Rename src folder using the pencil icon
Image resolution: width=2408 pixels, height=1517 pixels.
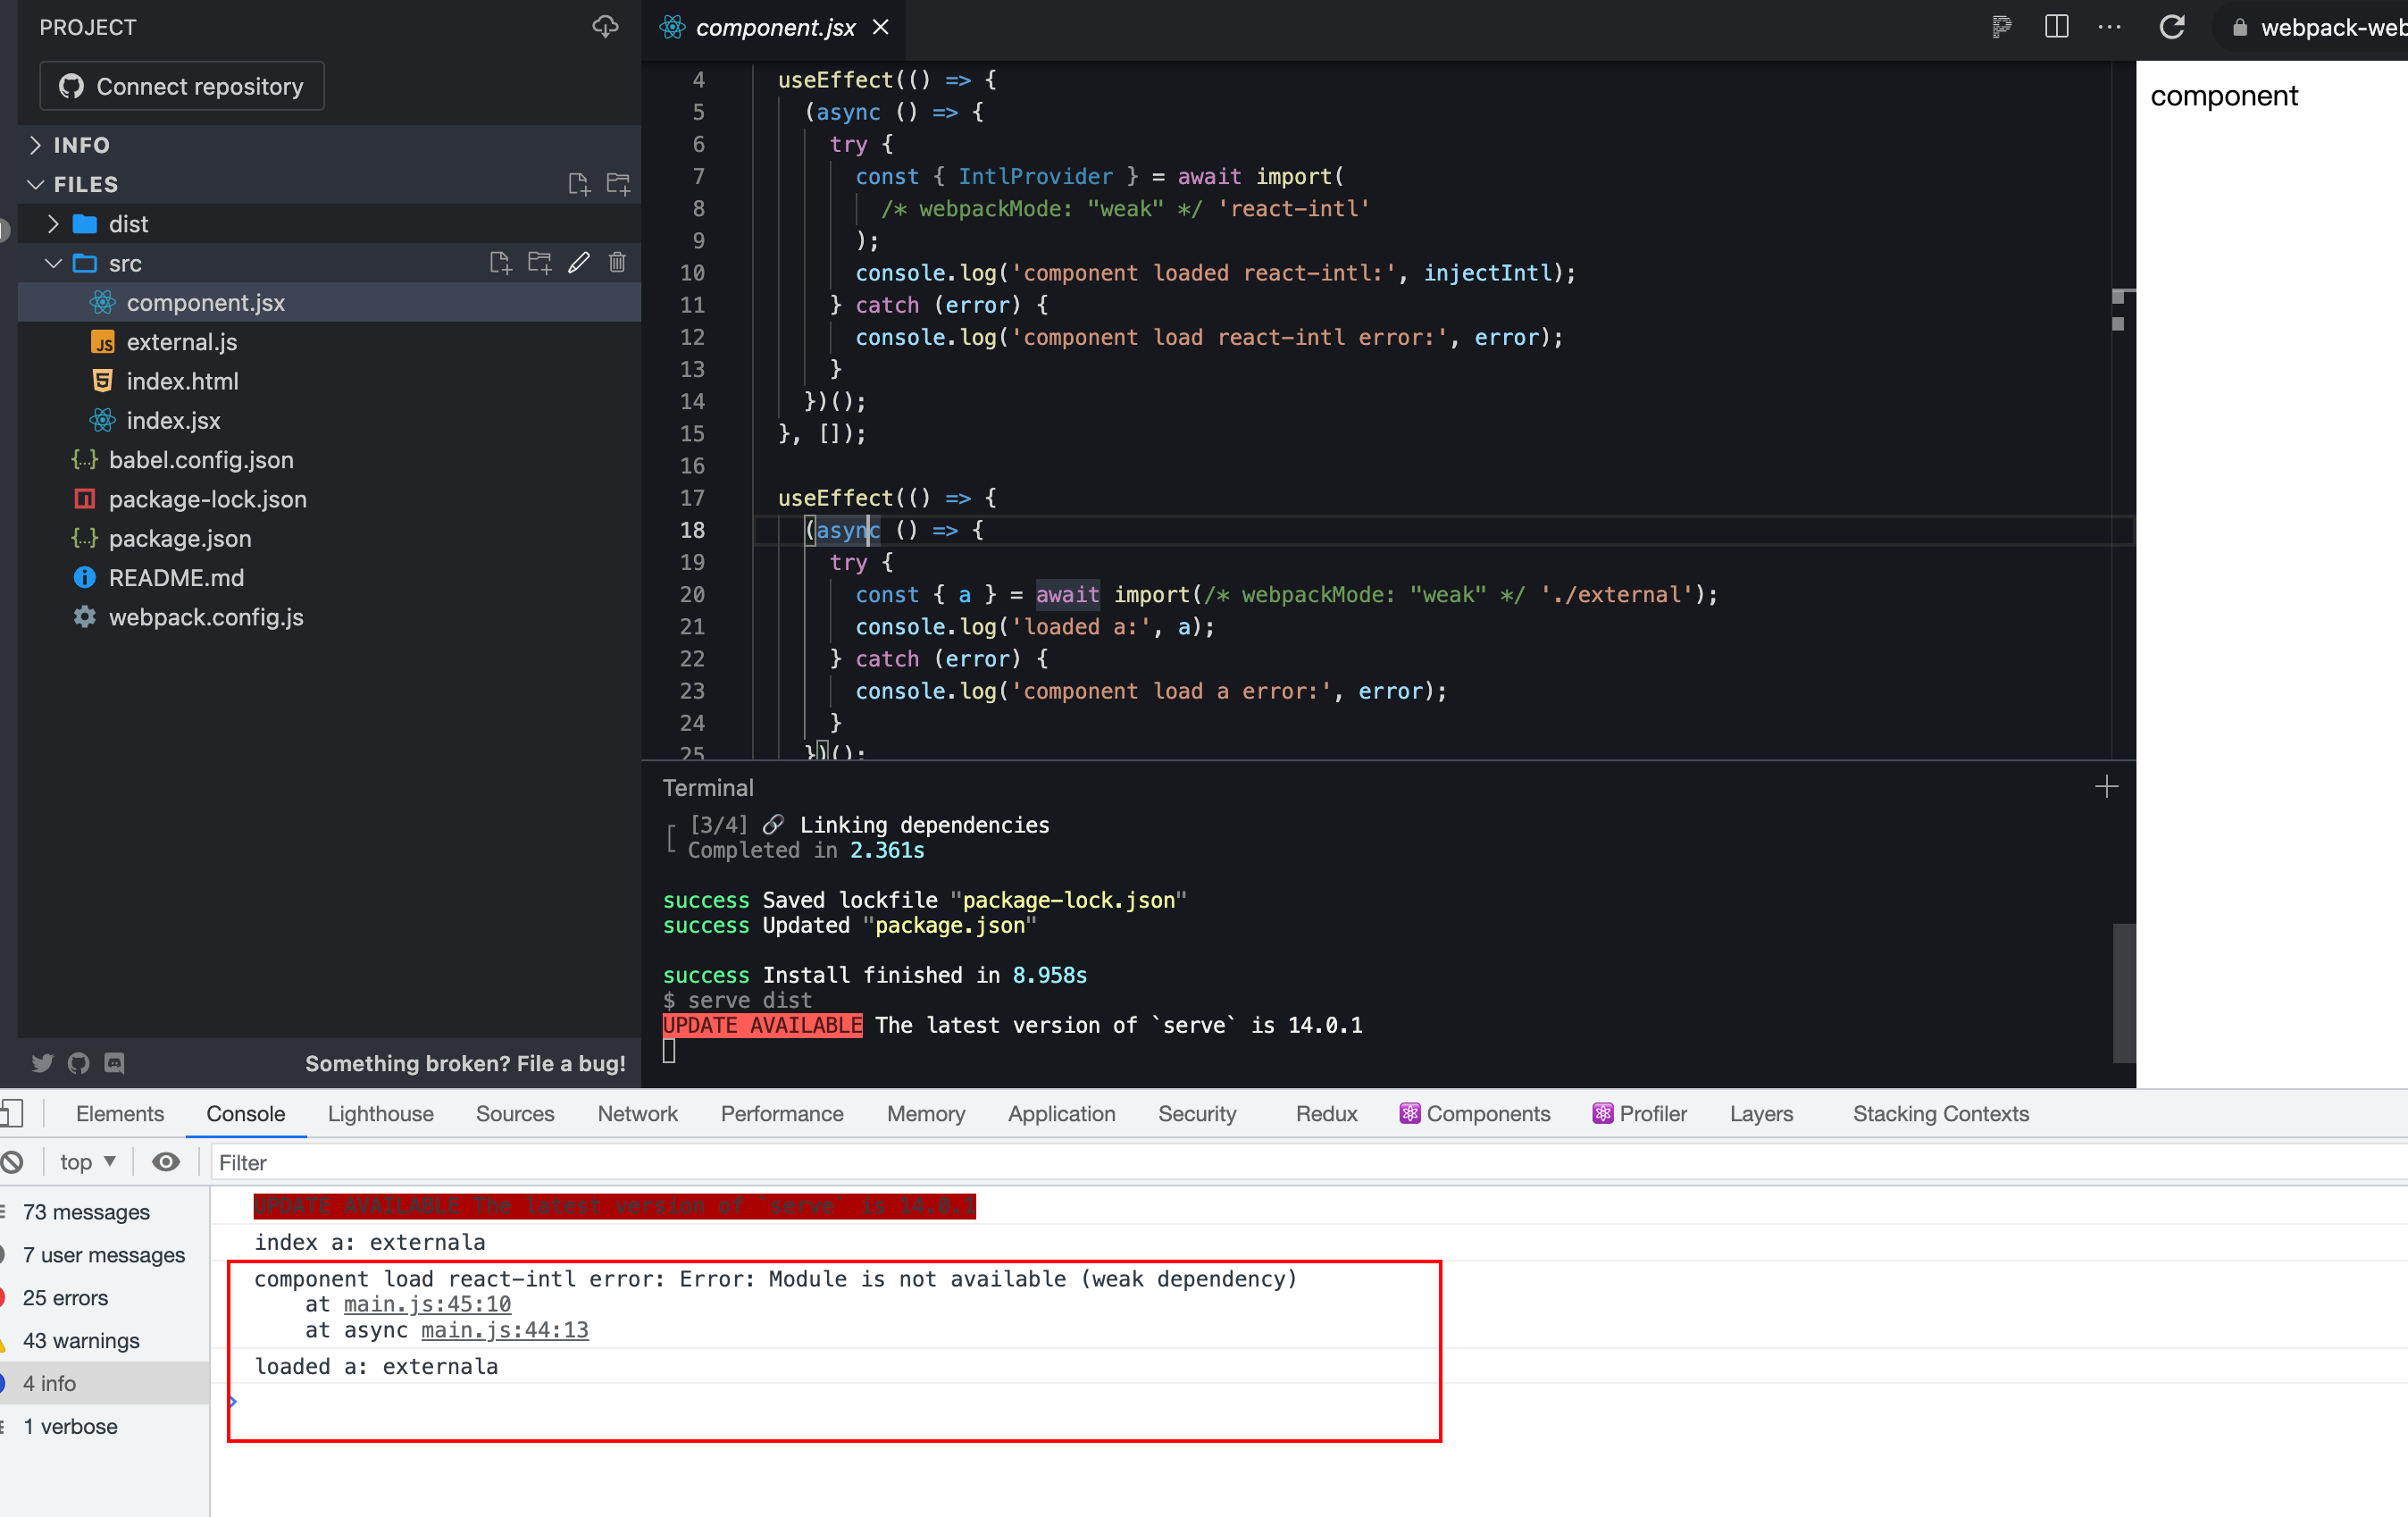tap(579, 262)
